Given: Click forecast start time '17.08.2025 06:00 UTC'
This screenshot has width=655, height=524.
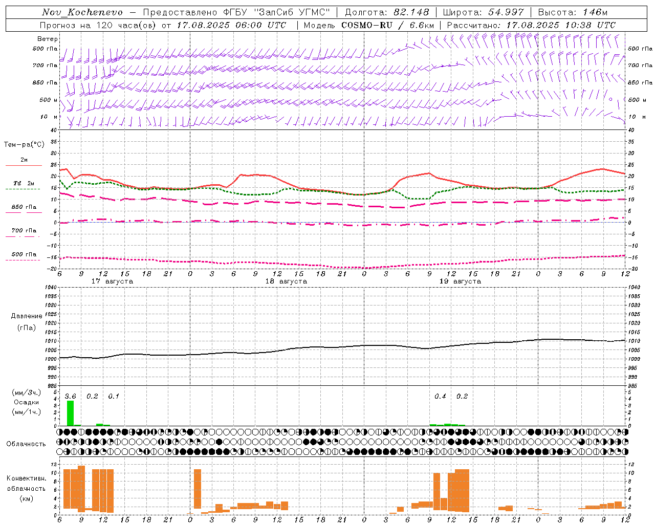Looking at the screenshot, I should (x=231, y=25).
